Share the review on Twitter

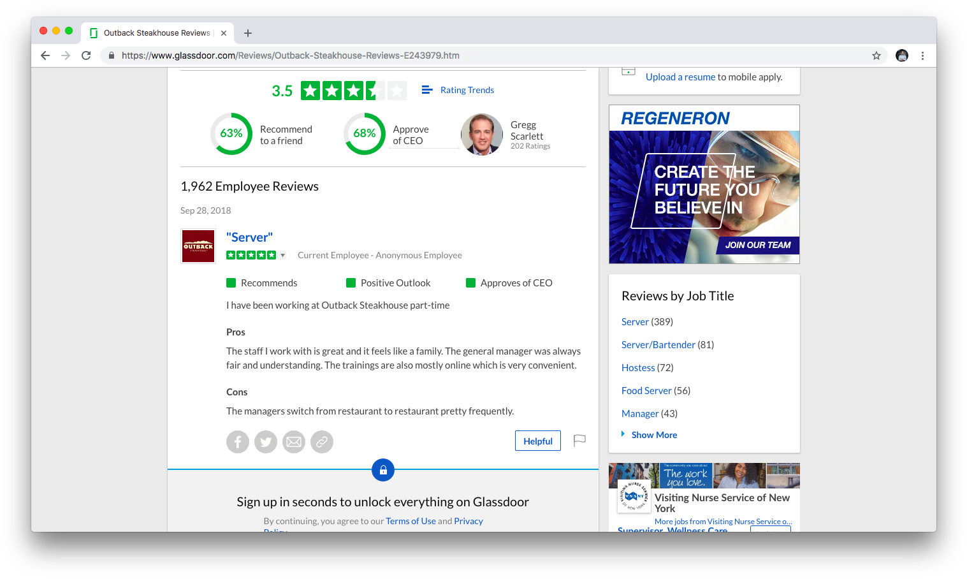[266, 442]
